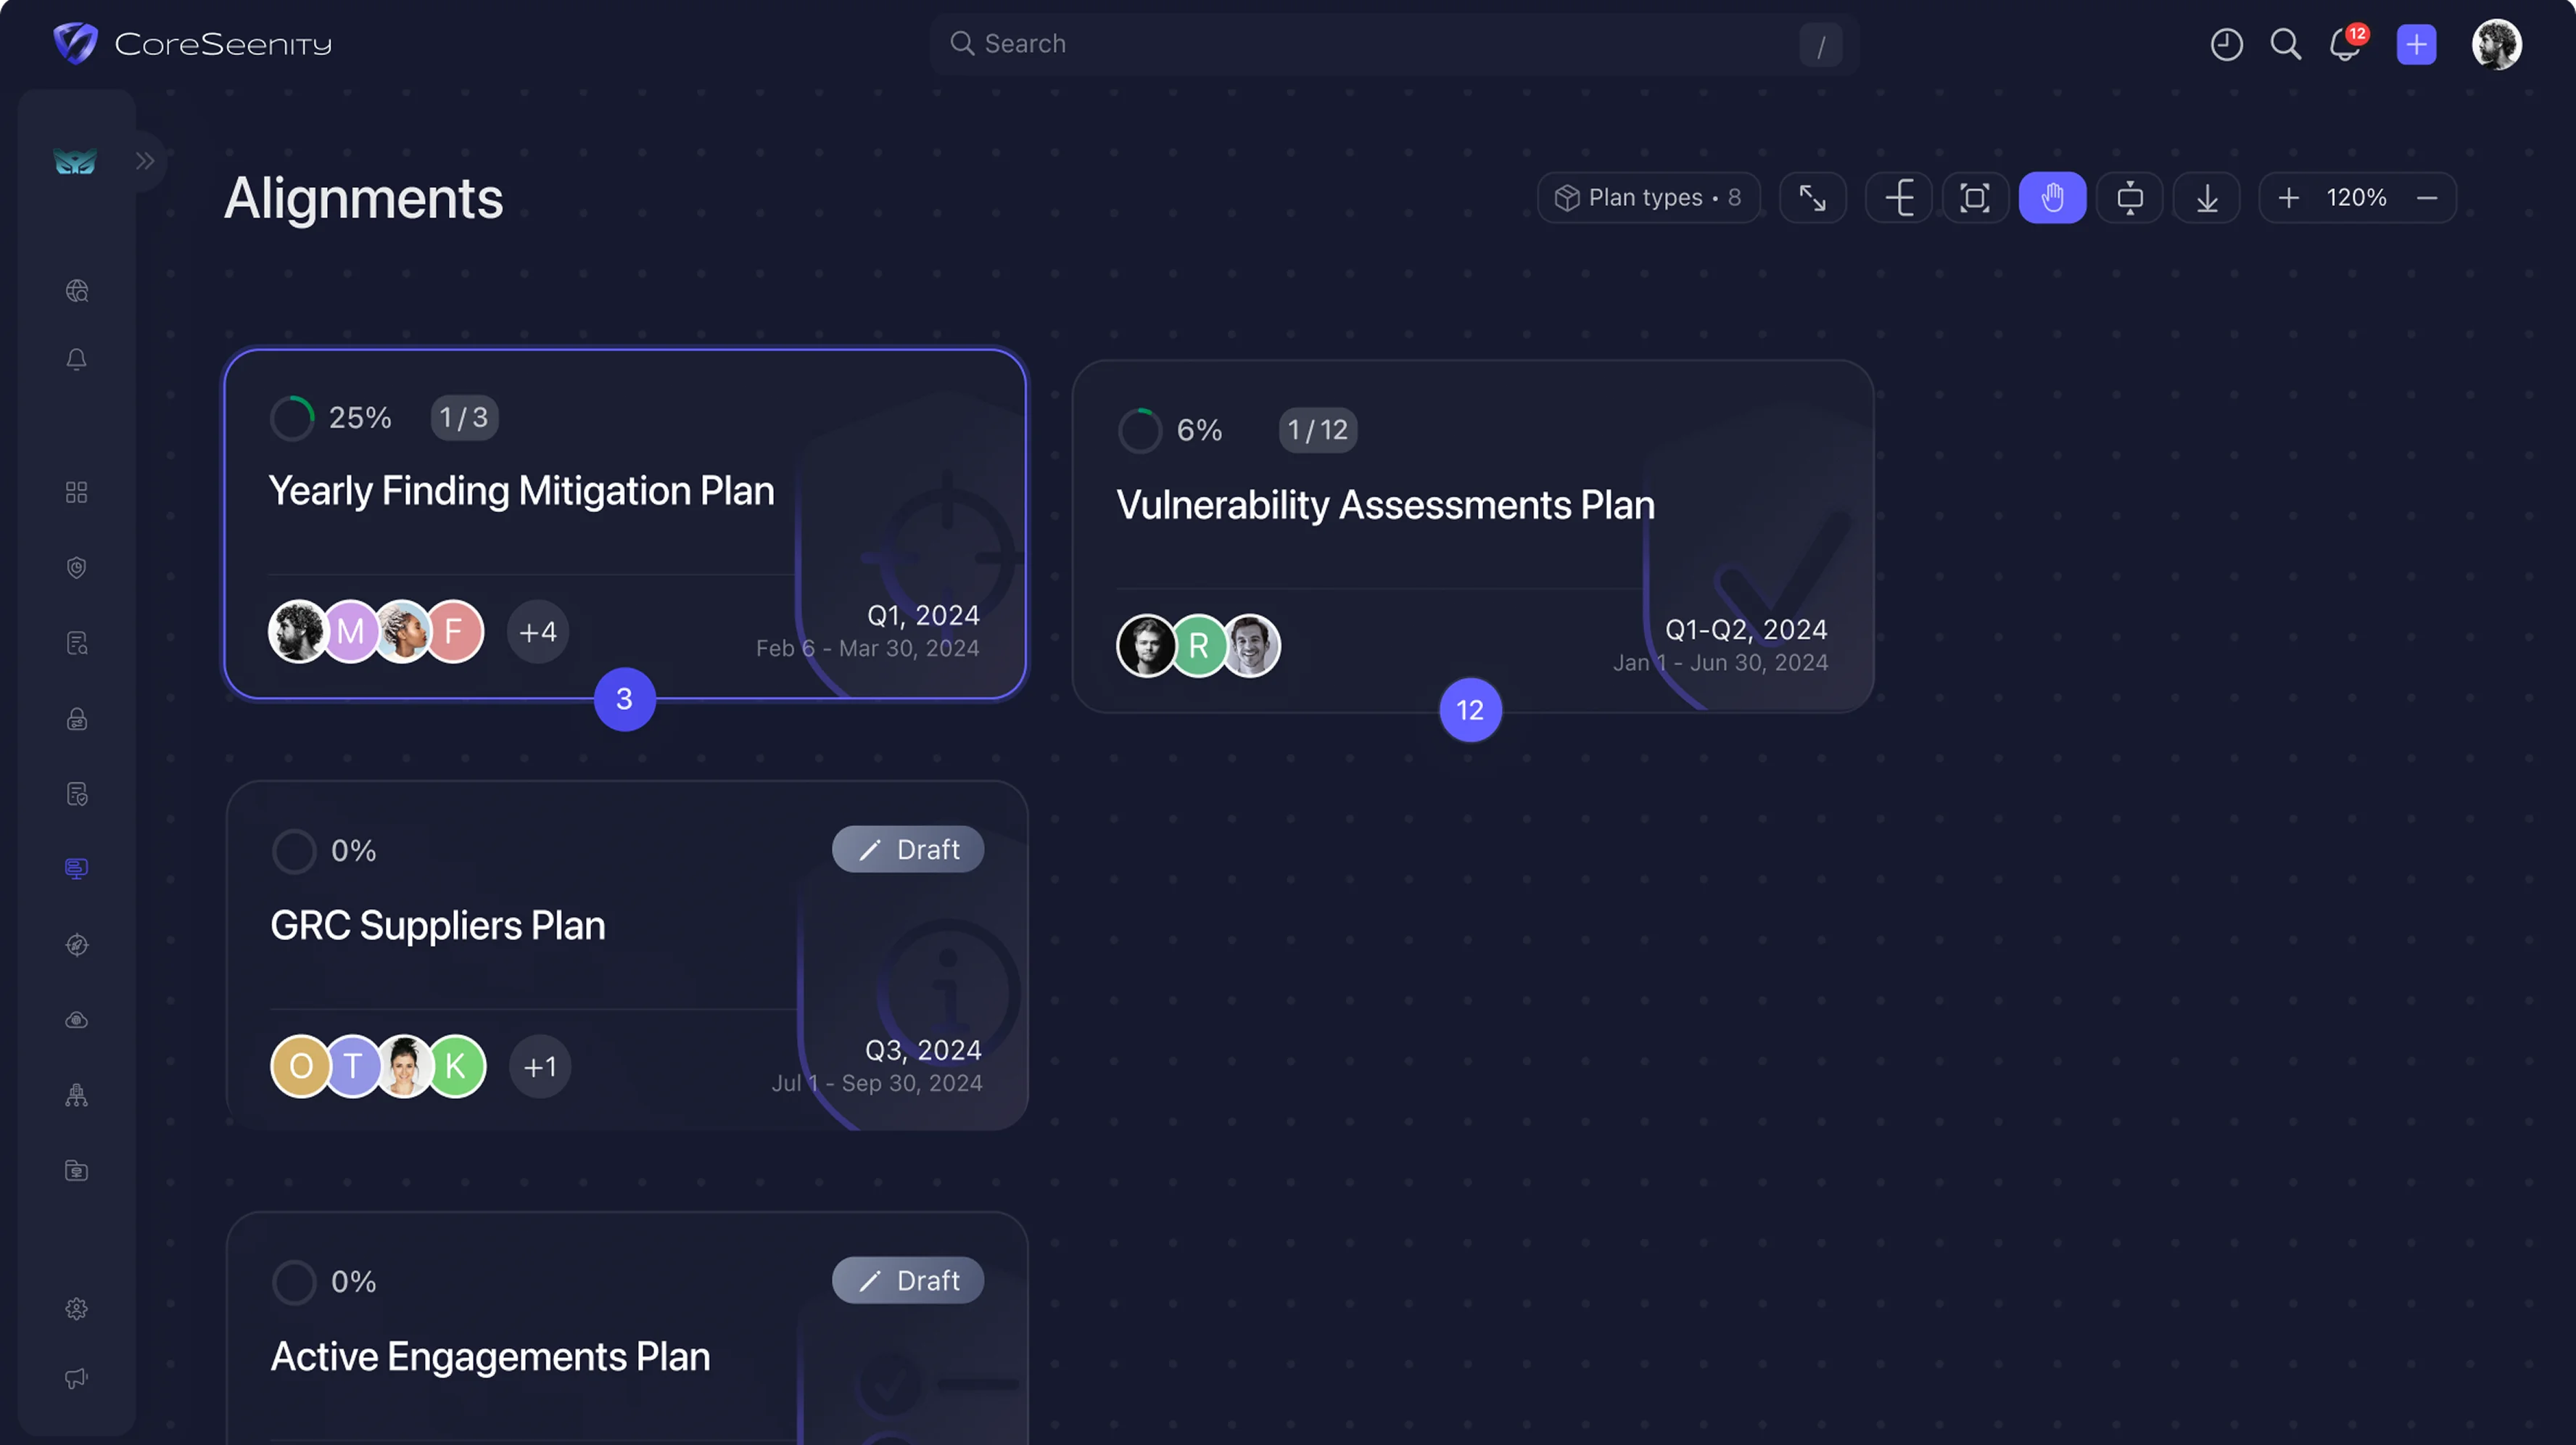
Task: Click the download arrow icon
Action: [x=2206, y=197]
